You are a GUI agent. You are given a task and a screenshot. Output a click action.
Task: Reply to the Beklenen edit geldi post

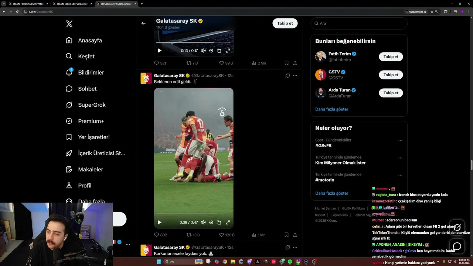tap(160, 235)
